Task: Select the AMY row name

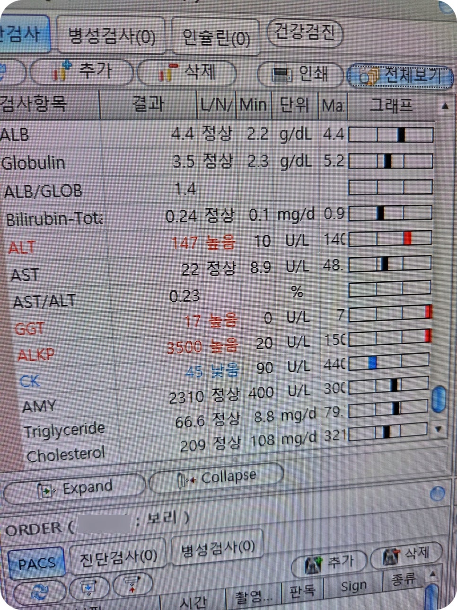Action: pos(39,406)
